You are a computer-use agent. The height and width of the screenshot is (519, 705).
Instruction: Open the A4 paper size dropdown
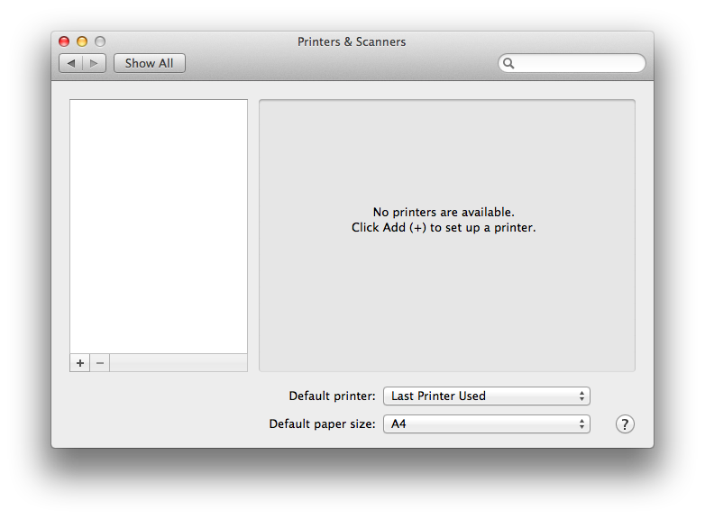[x=478, y=423]
